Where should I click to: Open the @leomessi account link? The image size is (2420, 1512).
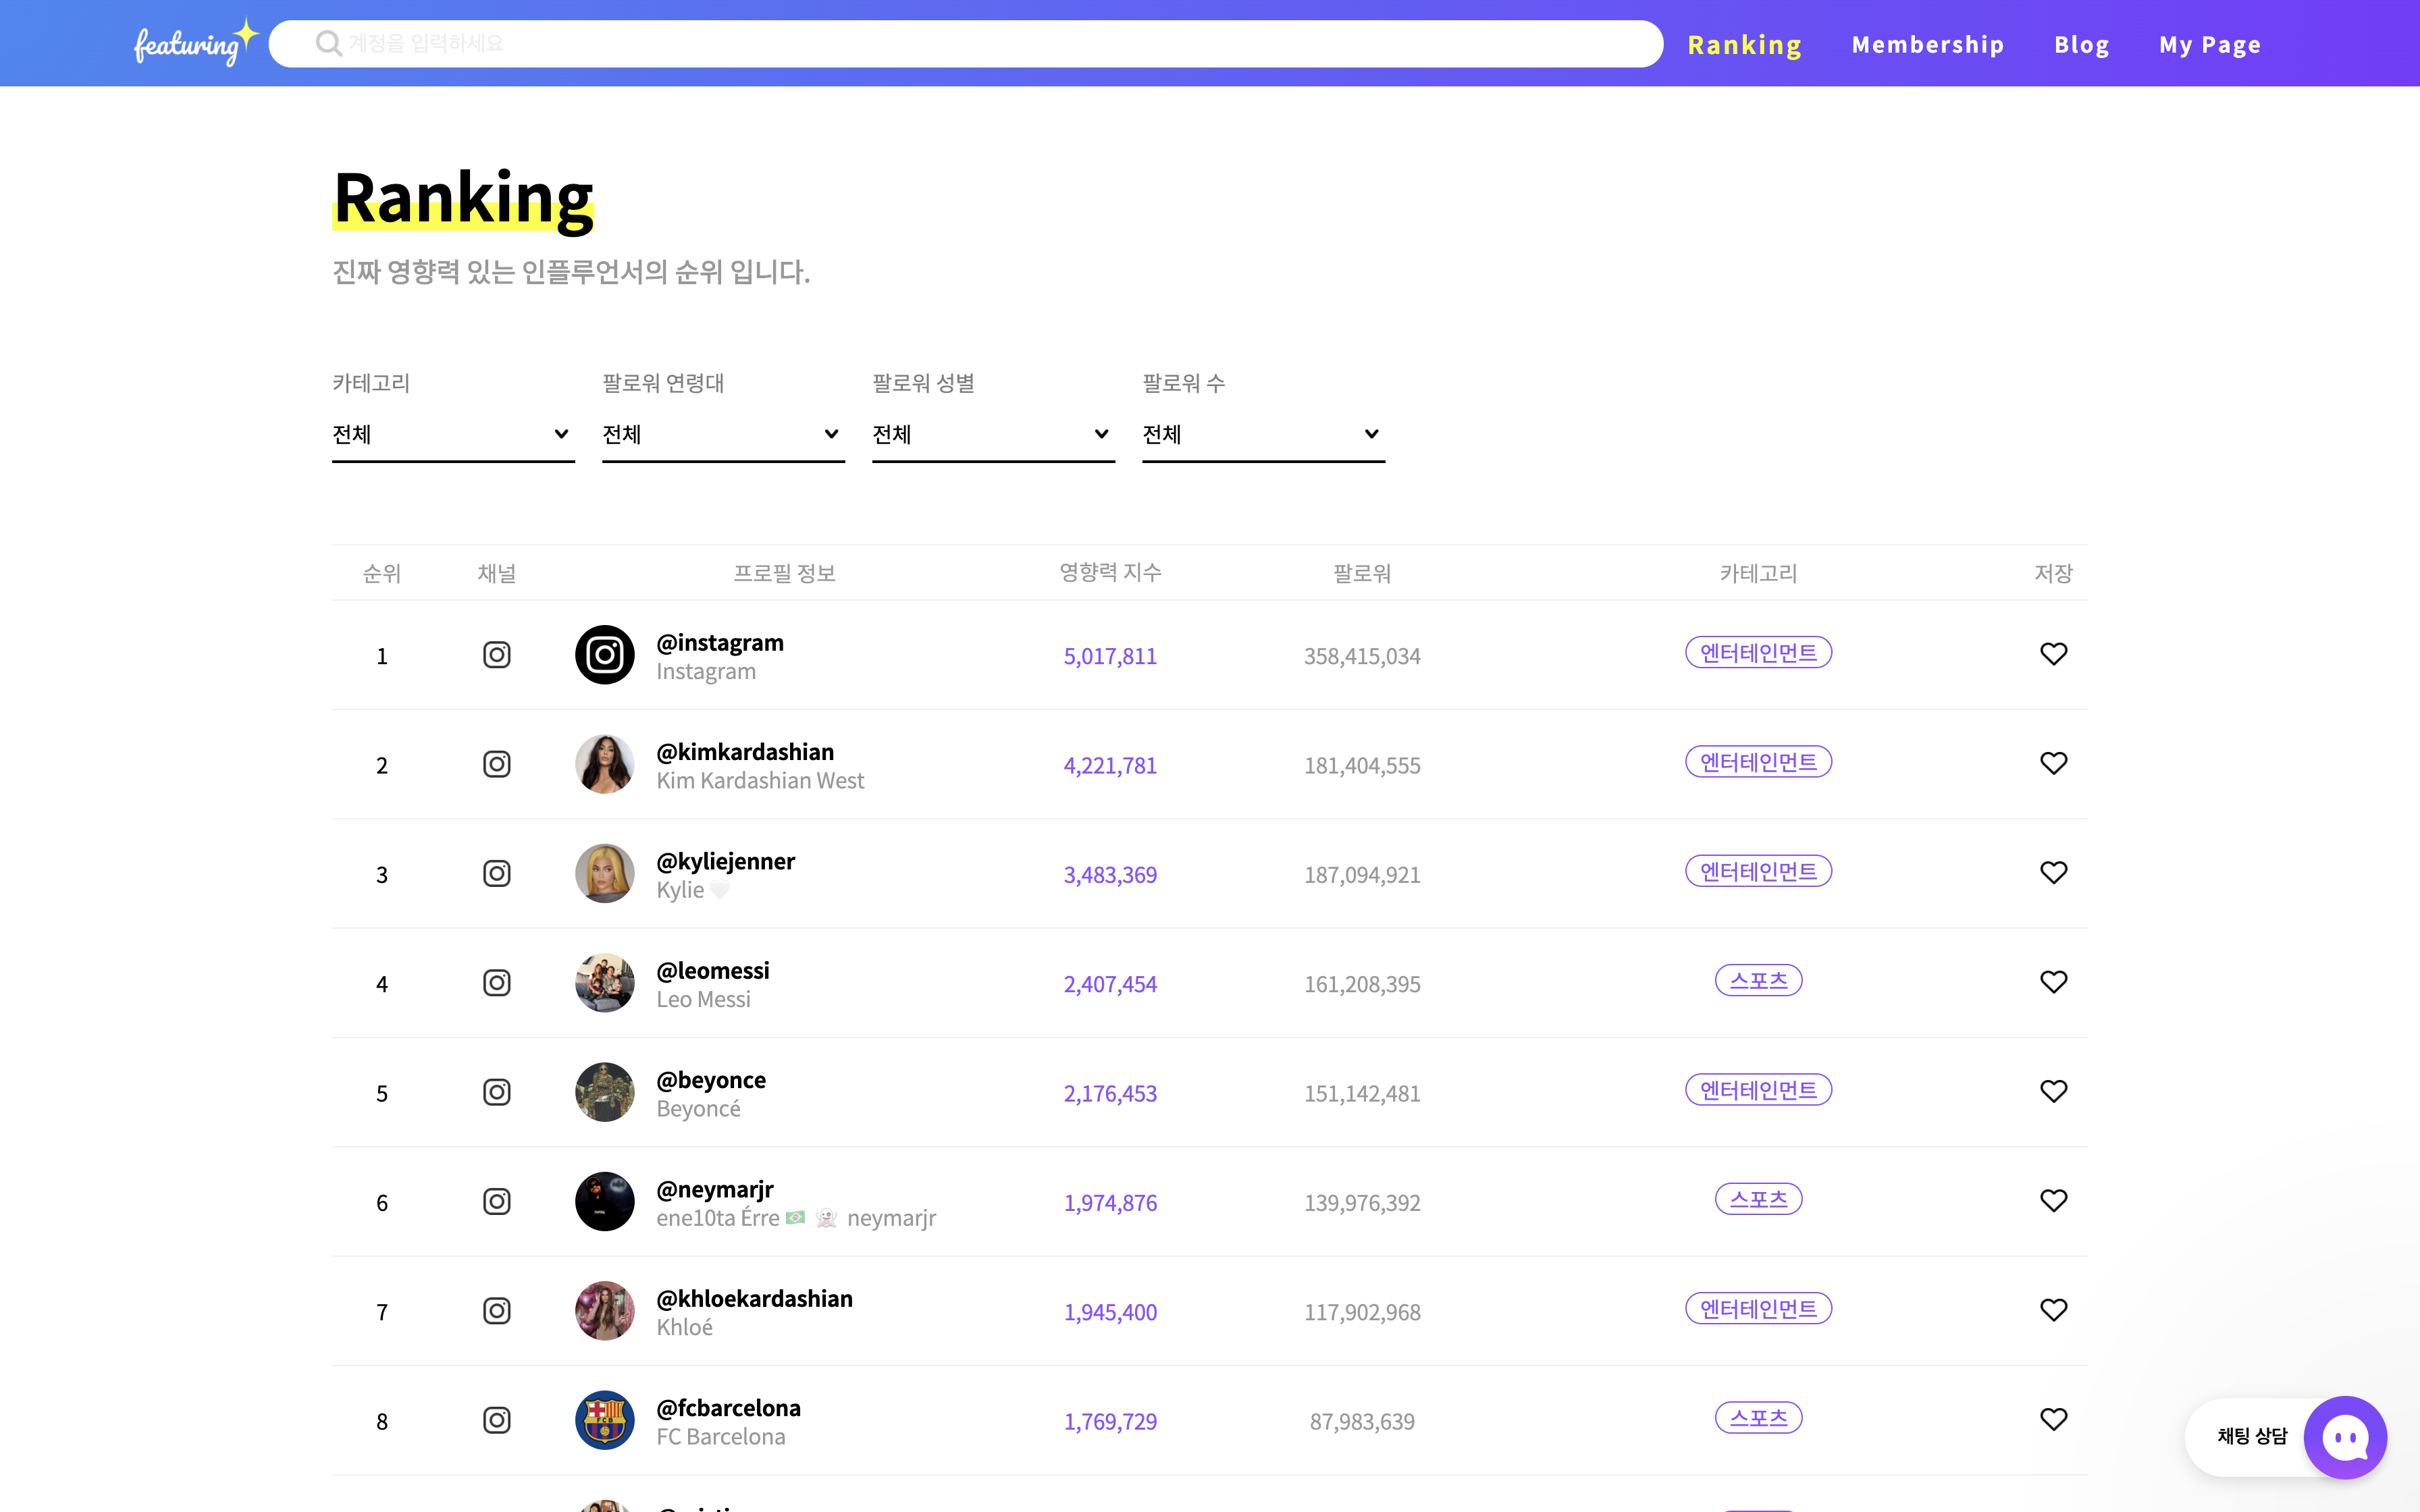[713, 971]
